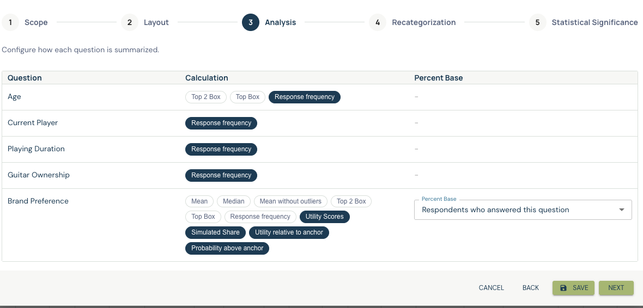The height and width of the screenshot is (308, 643).
Task: Enable Mean without outliers chip
Action: click(290, 201)
